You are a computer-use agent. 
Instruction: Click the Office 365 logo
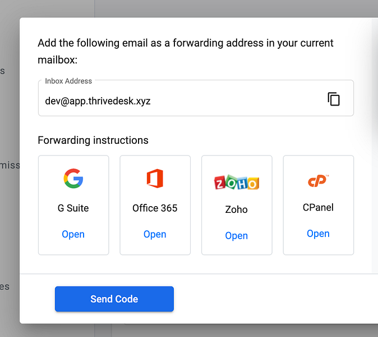pyautogui.click(x=155, y=179)
